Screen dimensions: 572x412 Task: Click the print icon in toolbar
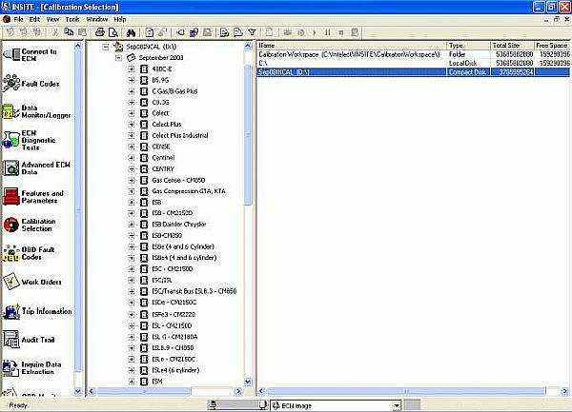pos(99,32)
